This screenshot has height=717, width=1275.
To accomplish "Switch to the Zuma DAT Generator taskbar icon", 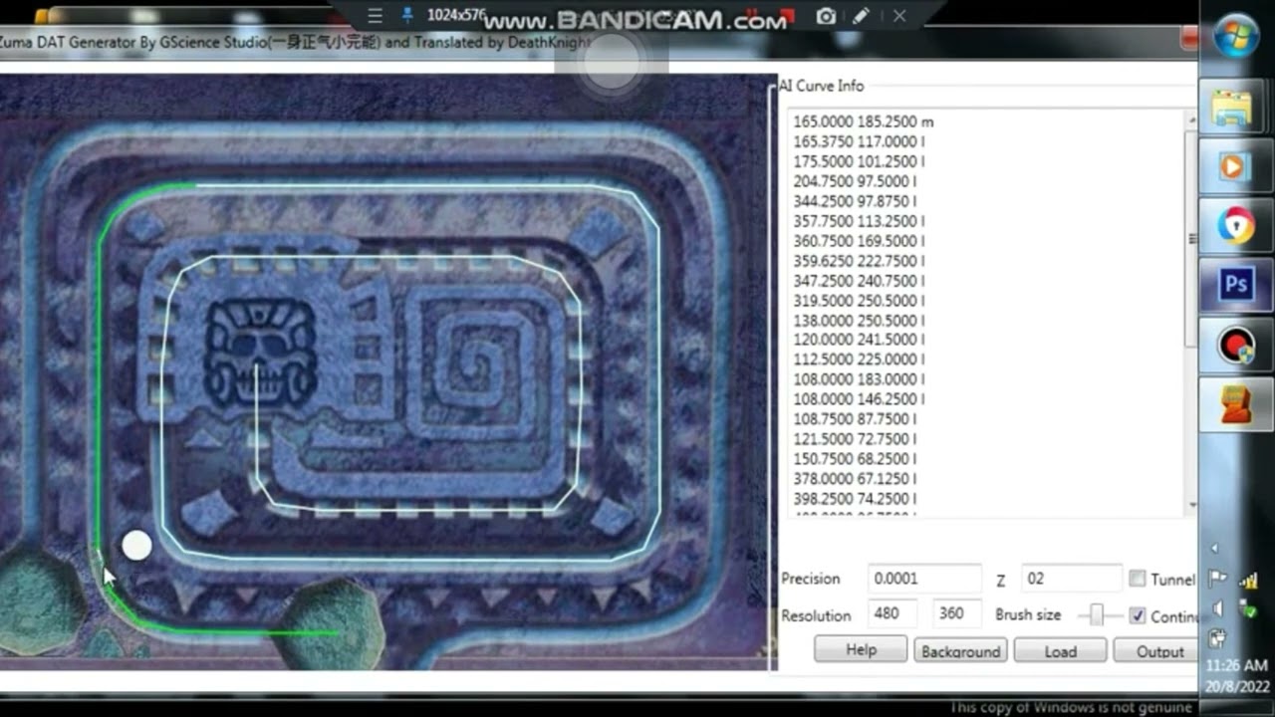I will 1235,404.
